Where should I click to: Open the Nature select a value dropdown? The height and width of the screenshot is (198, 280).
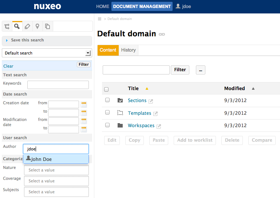56,170
